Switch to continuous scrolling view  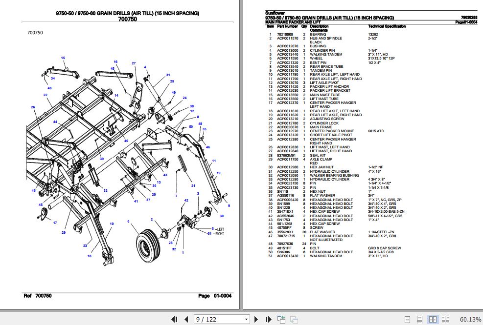click(419, 320)
